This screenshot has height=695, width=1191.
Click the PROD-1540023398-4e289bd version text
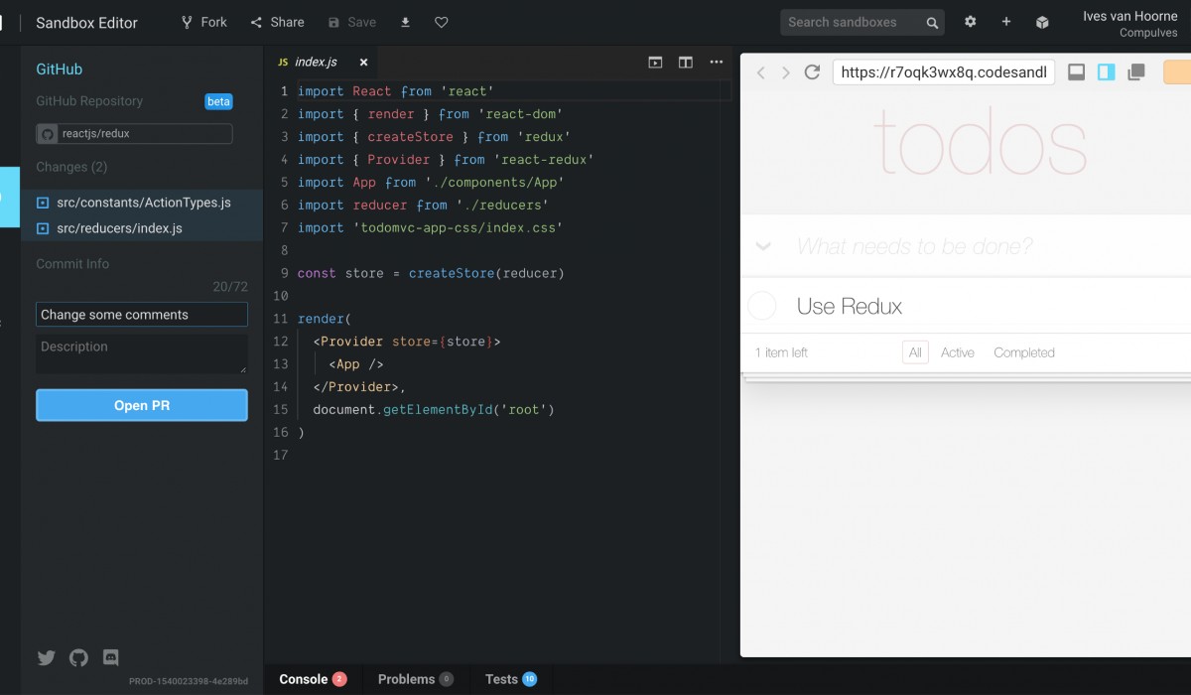point(189,682)
